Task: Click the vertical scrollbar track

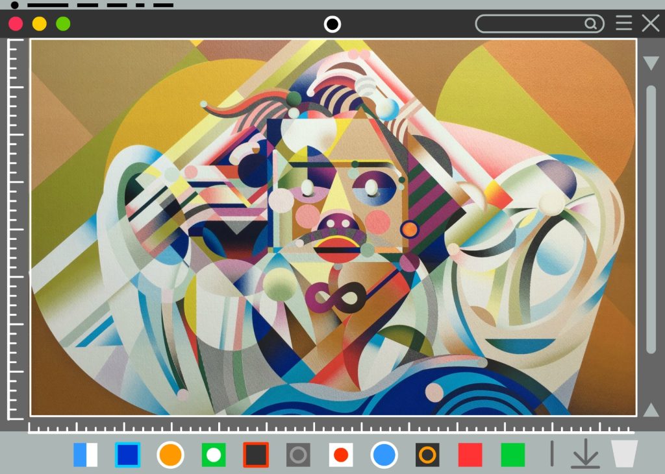Action: point(651,220)
